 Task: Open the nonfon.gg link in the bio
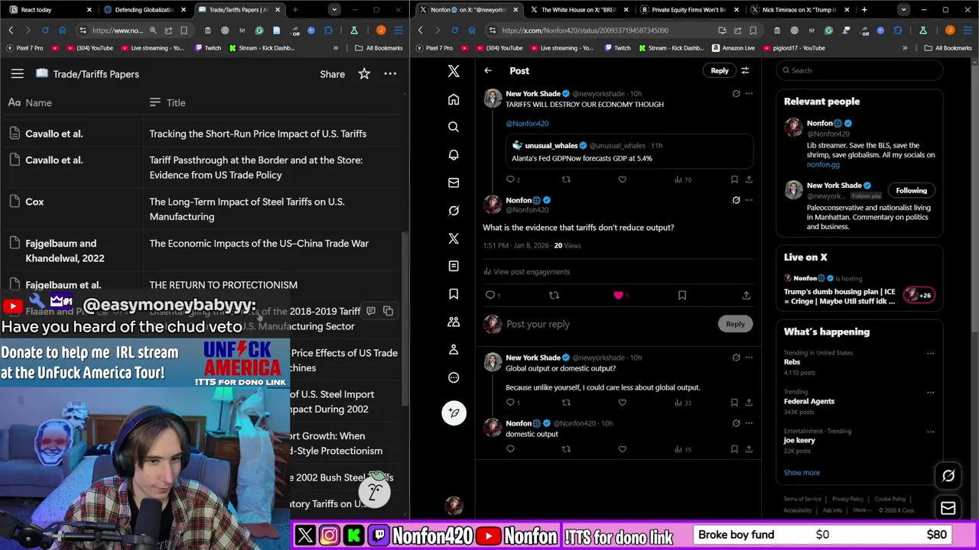(x=823, y=164)
